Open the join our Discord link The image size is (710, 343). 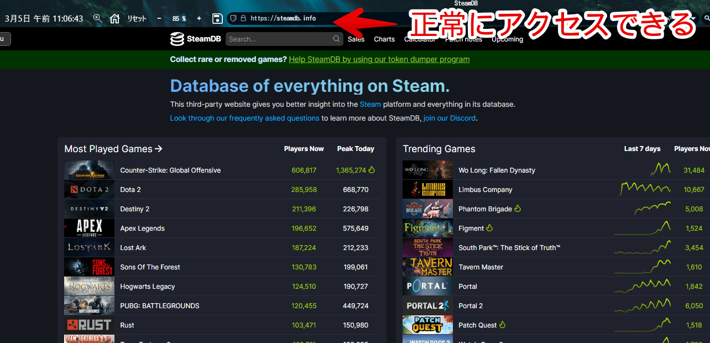pyautogui.click(x=450, y=118)
